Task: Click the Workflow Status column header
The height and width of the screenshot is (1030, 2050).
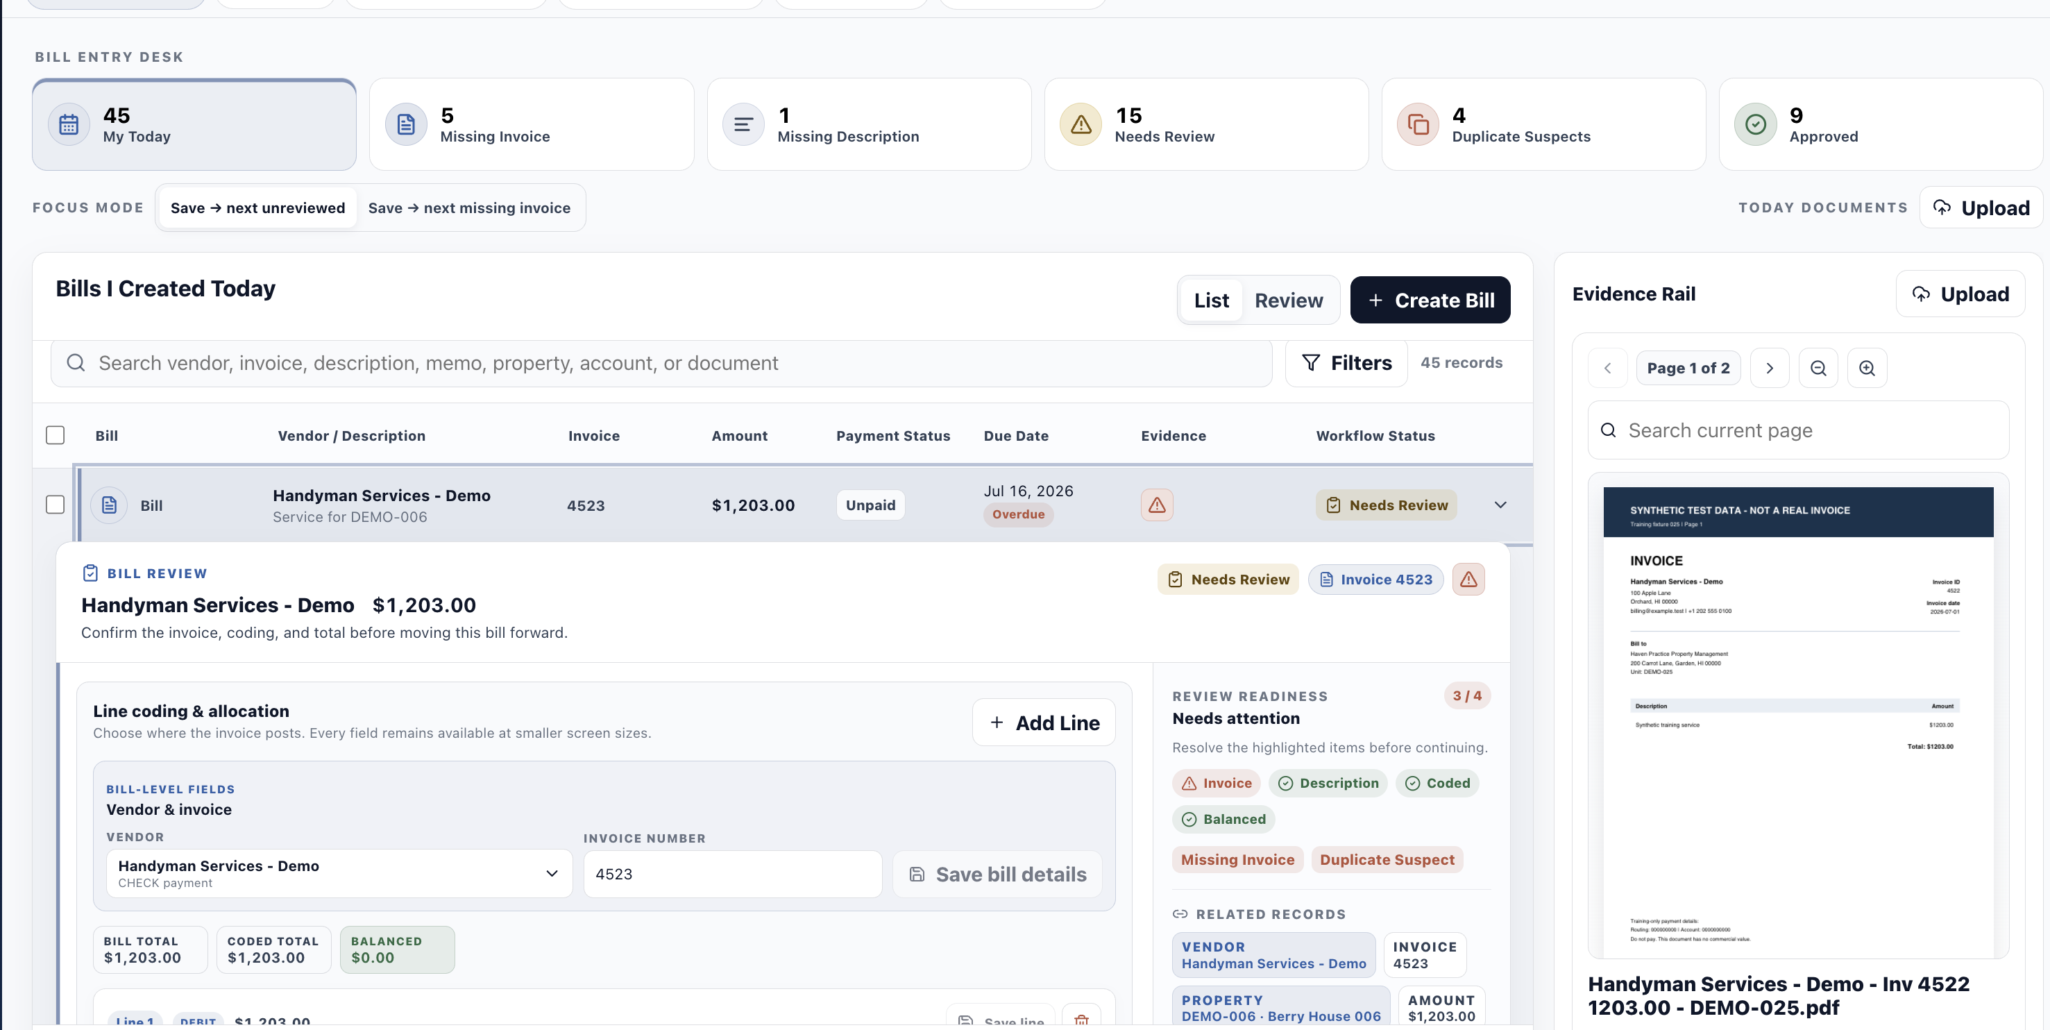Action: point(1375,435)
